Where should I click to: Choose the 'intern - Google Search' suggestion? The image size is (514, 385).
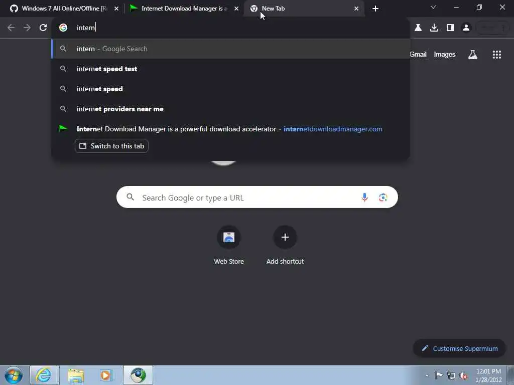[231, 49]
